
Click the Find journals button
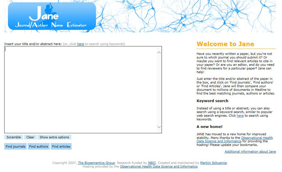16,147
